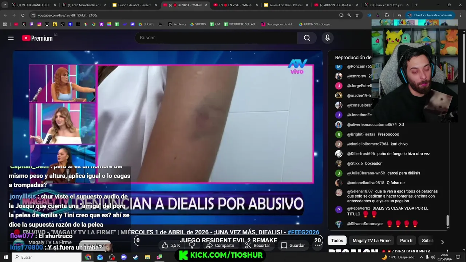Screen dimensions: 466x262
Task: Switch to the Guion 1 de abril tab
Action: (x=134, y=5)
